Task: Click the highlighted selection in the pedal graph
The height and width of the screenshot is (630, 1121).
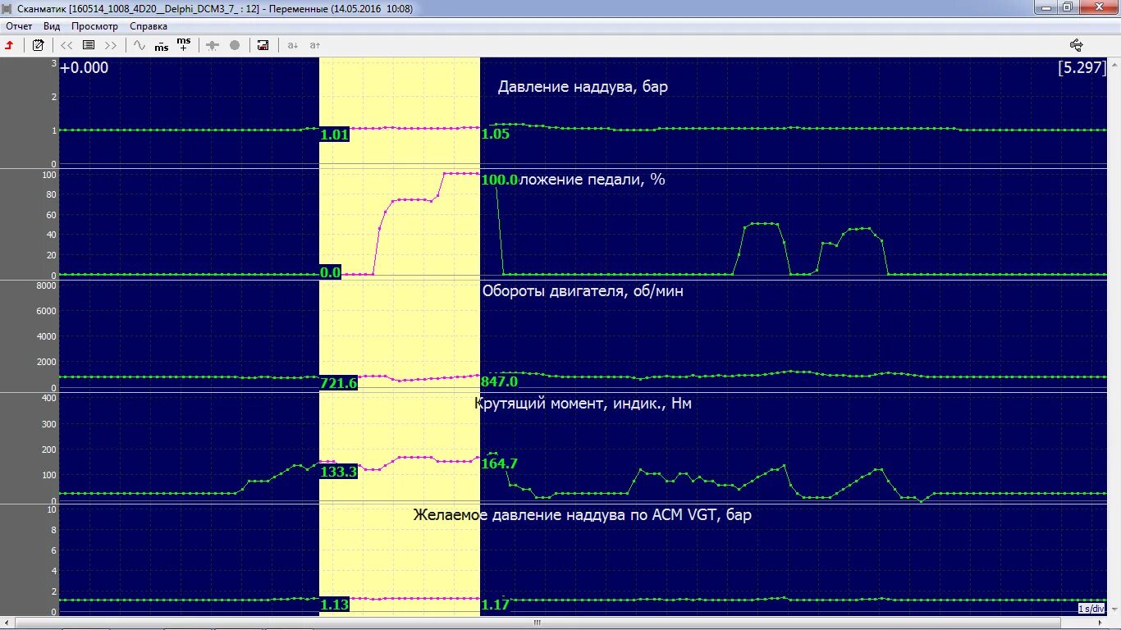Action: (x=399, y=224)
